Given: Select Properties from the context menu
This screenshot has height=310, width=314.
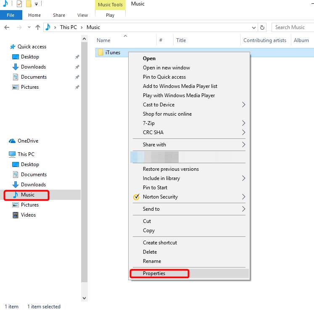Looking at the screenshot, I should click(x=154, y=273).
